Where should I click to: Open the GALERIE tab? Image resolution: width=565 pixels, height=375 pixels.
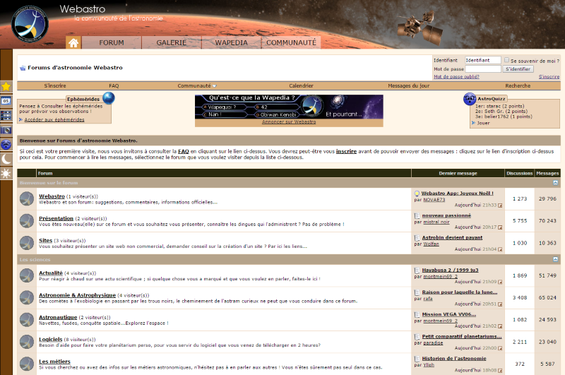[172, 42]
